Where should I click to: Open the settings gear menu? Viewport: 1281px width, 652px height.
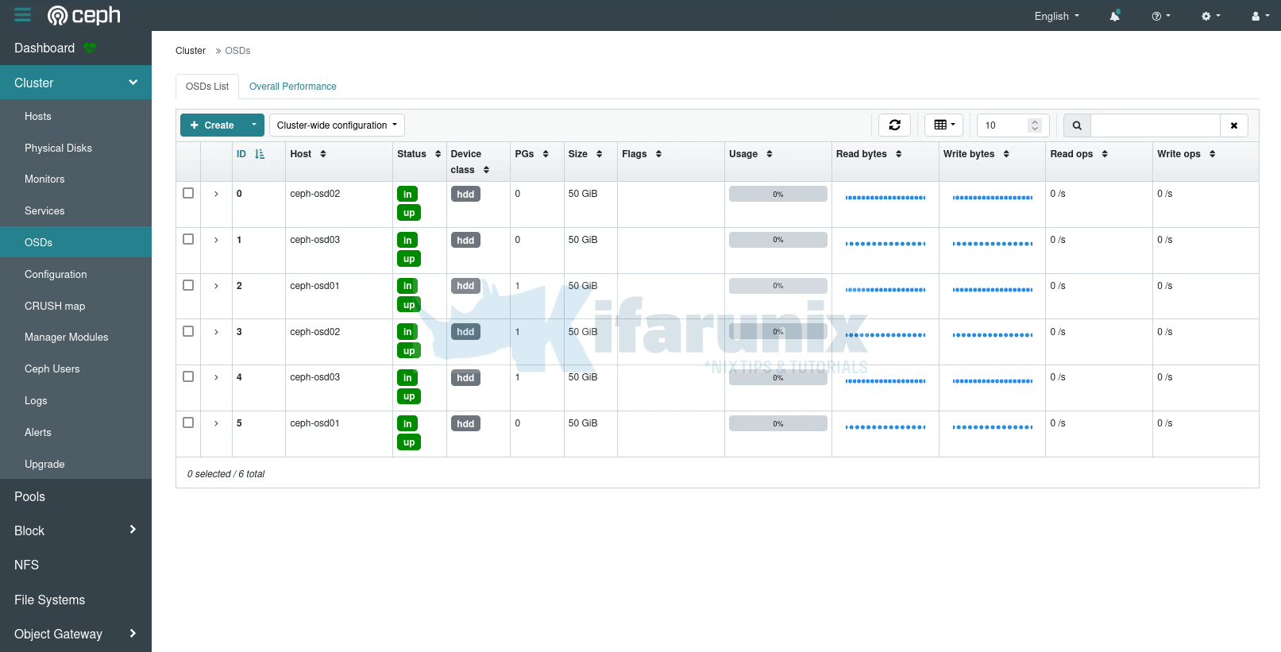[1210, 16]
